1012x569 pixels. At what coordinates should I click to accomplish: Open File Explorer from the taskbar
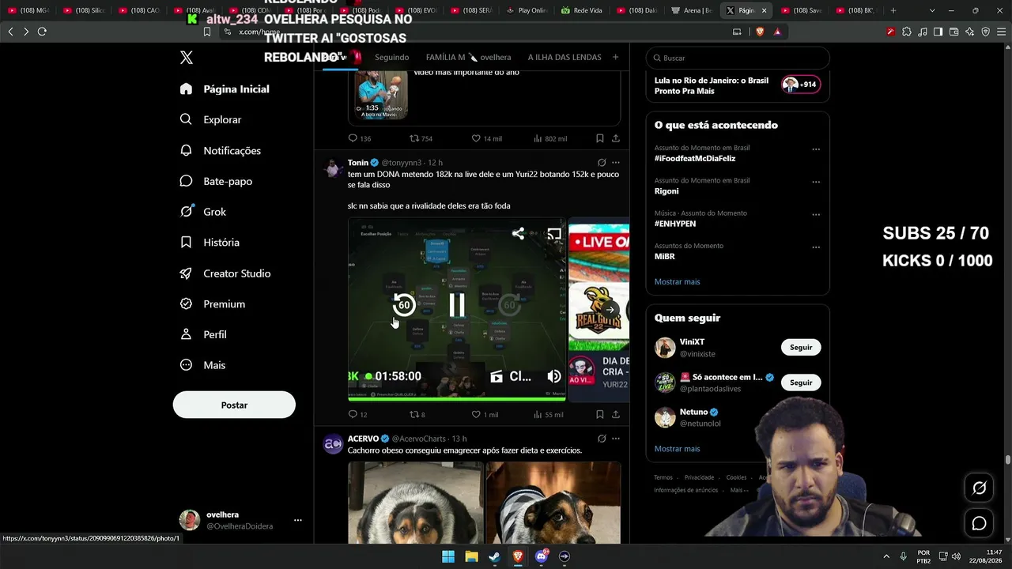coord(471,556)
